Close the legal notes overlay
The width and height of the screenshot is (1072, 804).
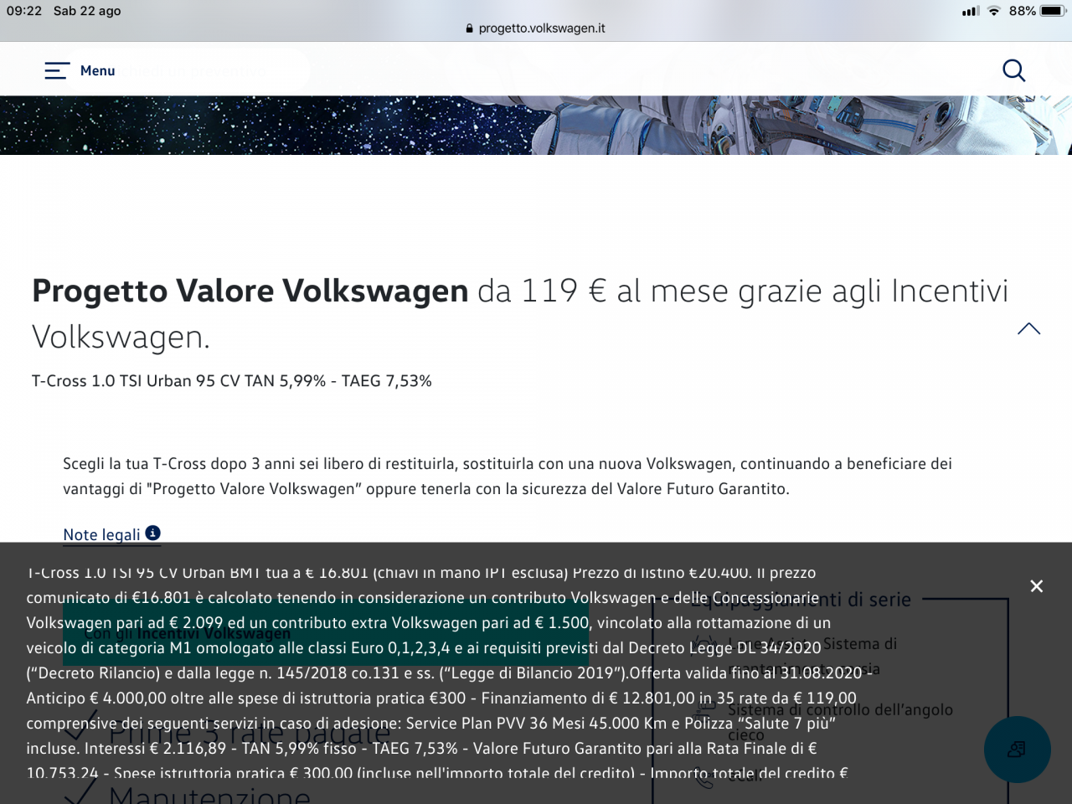pos(1036,586)
